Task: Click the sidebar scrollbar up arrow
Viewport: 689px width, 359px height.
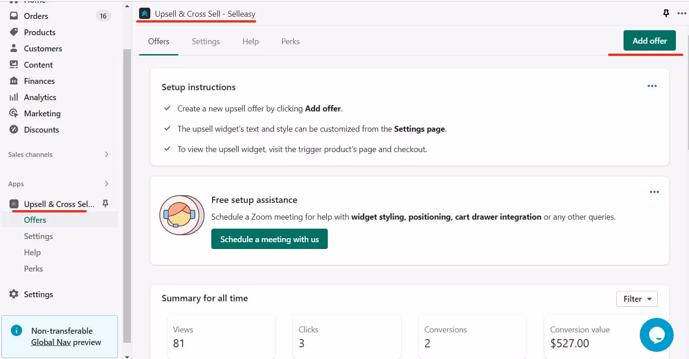Action: (x=127, y=7)
